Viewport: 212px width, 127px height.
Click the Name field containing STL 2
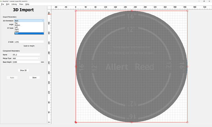[x=26, y=55]
